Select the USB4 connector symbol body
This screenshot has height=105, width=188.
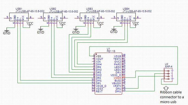[126, 17]
